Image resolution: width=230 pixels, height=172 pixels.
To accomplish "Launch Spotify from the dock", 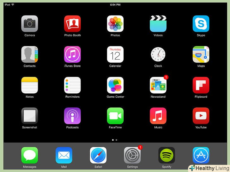I will click(x=166, y=155).
